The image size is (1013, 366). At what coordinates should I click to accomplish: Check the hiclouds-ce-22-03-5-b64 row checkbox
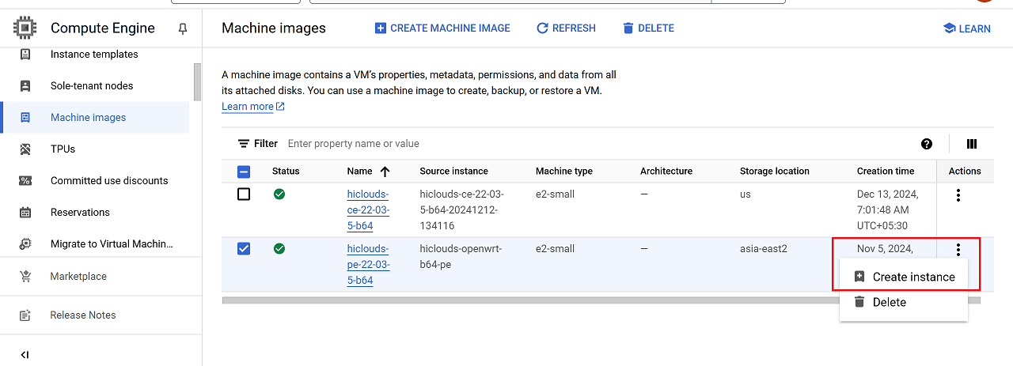244,194
